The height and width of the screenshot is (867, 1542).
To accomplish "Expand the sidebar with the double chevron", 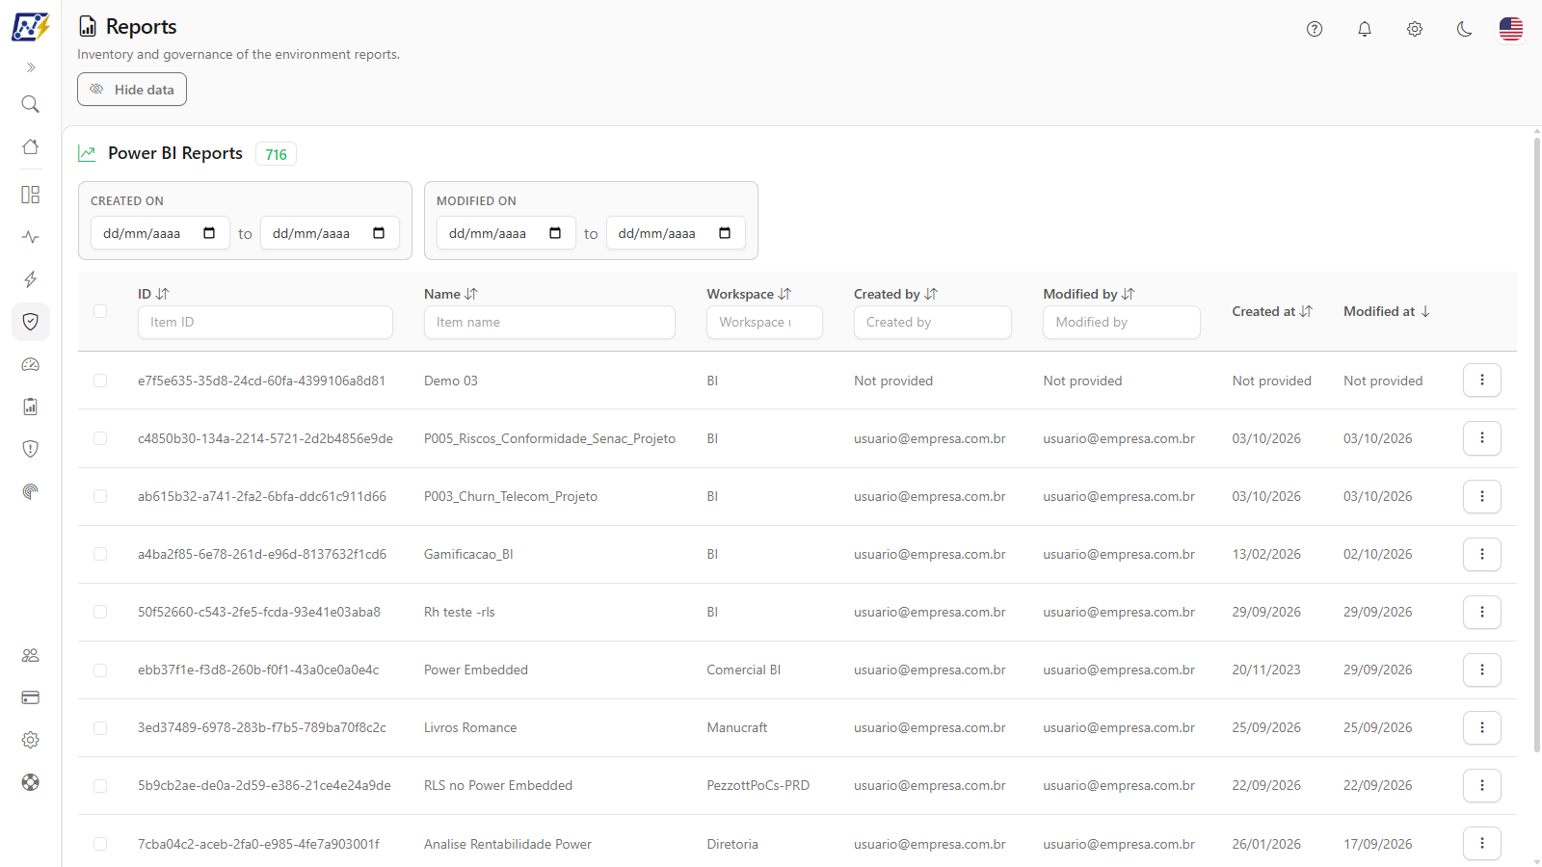I will tap(31, 67).
